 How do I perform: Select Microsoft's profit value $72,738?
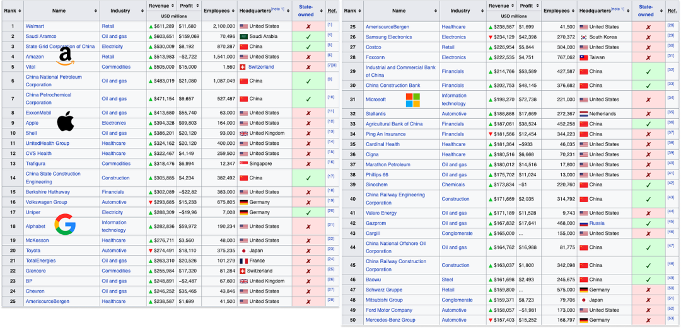tap(528, 100)
